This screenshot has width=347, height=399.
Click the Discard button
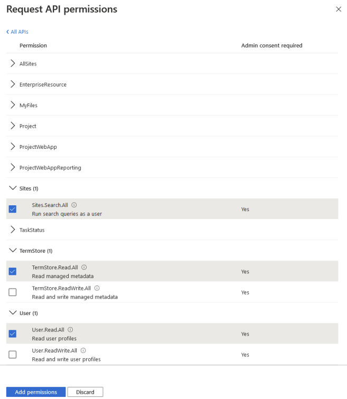pyautogui.click(x=85, y=392)
